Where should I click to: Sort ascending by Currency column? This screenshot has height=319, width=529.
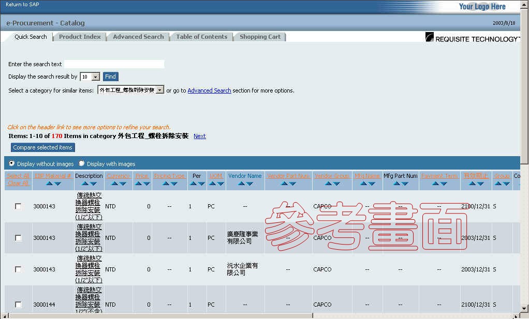click(x=115, y=184)
